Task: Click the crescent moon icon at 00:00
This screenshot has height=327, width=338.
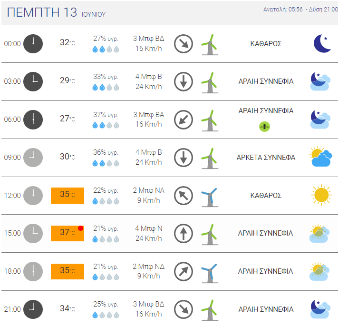Action: click(x=322, y=43)
